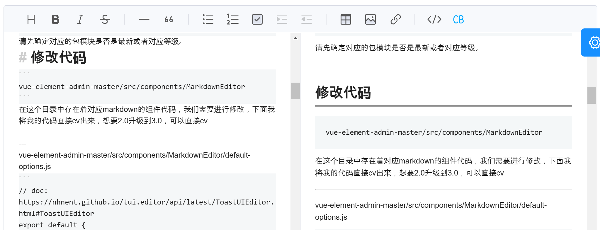The image size is (600, 230).
Task: Open the Headings tool
Action: click(x=31, y=20)
